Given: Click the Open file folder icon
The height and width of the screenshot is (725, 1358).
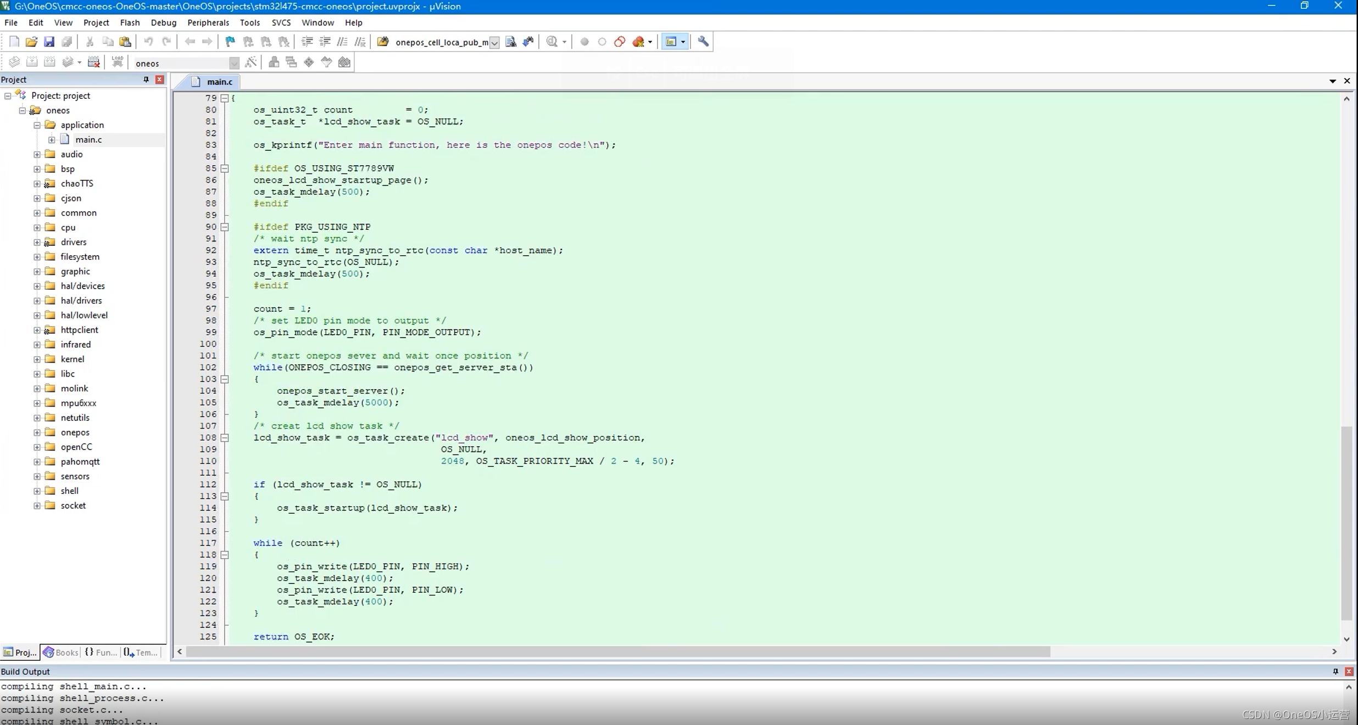Looking at the screenshot, I should click(31, 42).
